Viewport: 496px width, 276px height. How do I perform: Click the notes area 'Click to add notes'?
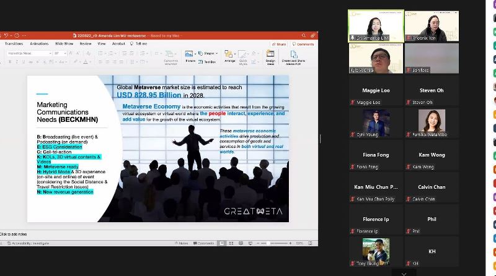(x=13, y=235)
